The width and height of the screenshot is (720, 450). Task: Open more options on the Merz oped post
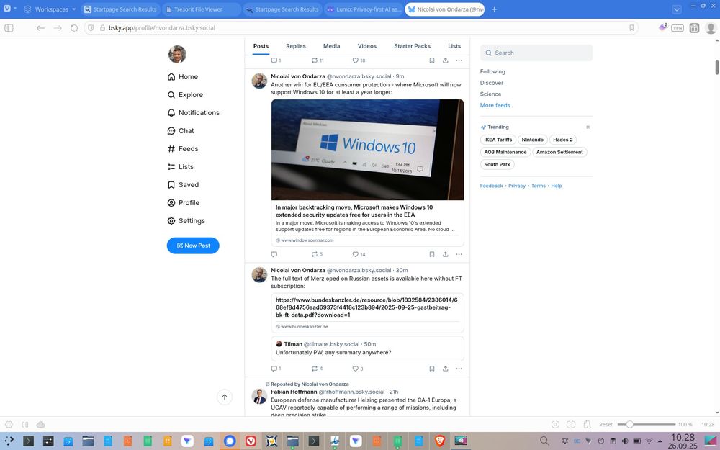(x=459, y=368)
